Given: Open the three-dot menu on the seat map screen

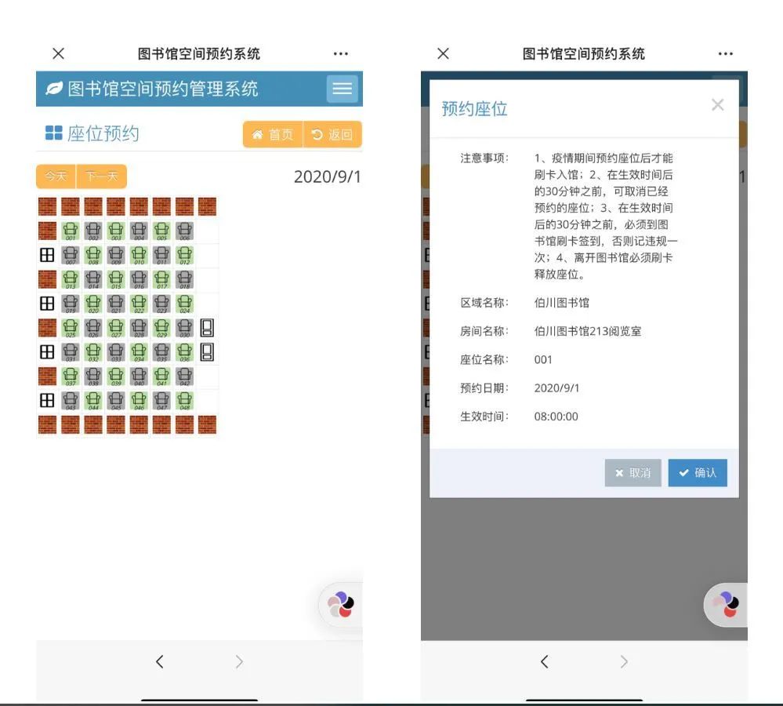Looking at the screenshot, I should (340, 53).
